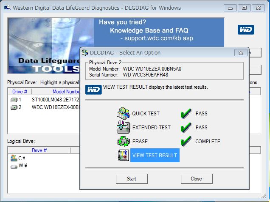Minimize the Data LifeGuard Diagnostics window
This screenshot has height=202, width=270.
pos(230,8)
